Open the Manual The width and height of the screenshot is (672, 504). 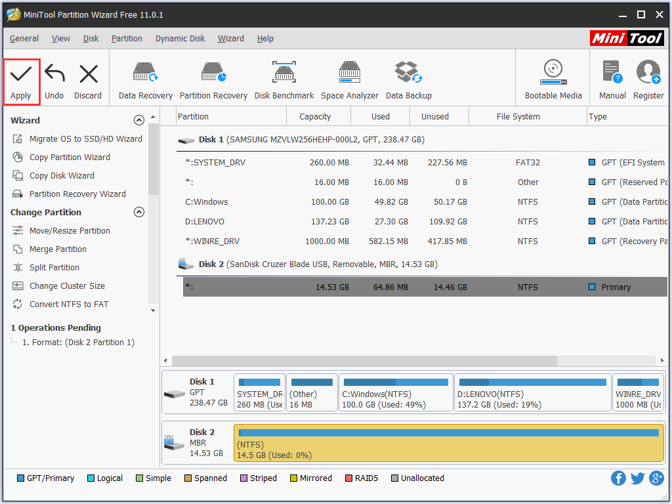[x=612, y=81]
